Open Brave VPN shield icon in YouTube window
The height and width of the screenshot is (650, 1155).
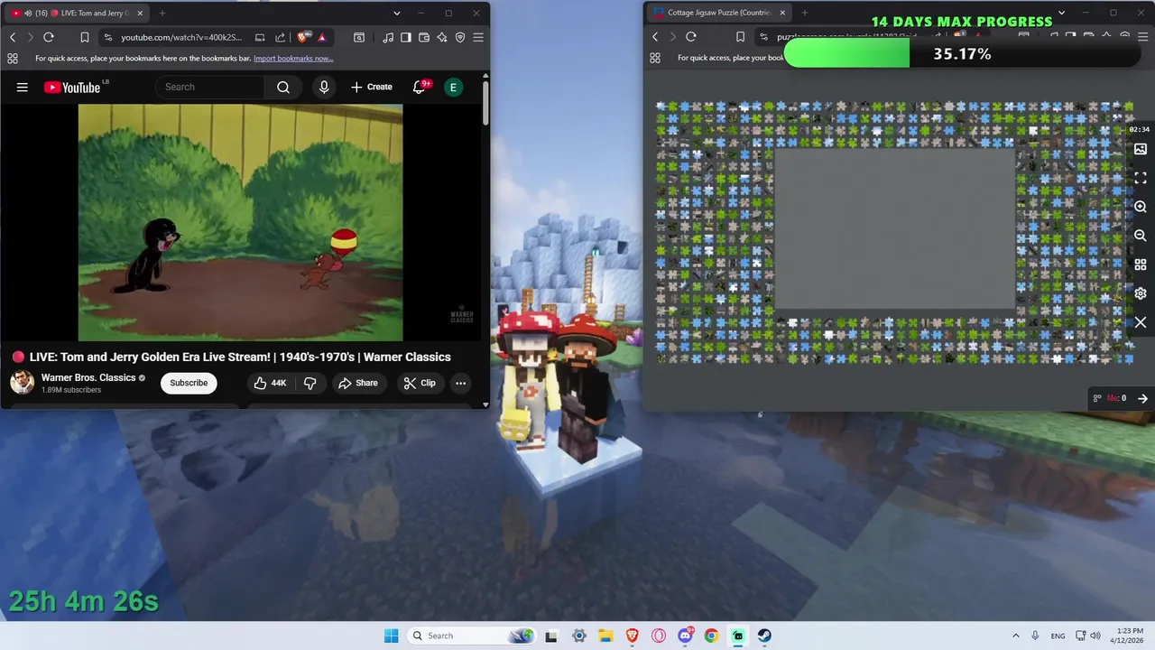click(460, 37)
